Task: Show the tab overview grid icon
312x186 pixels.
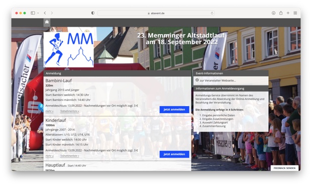Action: pyautogui.click(x=295, y=13)
